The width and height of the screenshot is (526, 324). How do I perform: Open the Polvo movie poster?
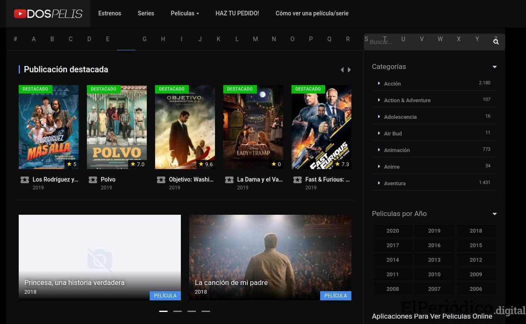click(117, 127)
